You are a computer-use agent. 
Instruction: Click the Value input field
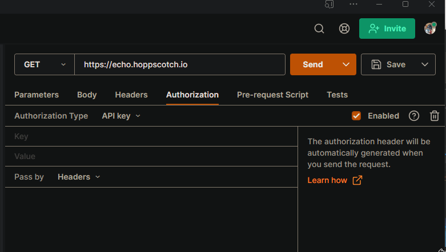(151, 156)
